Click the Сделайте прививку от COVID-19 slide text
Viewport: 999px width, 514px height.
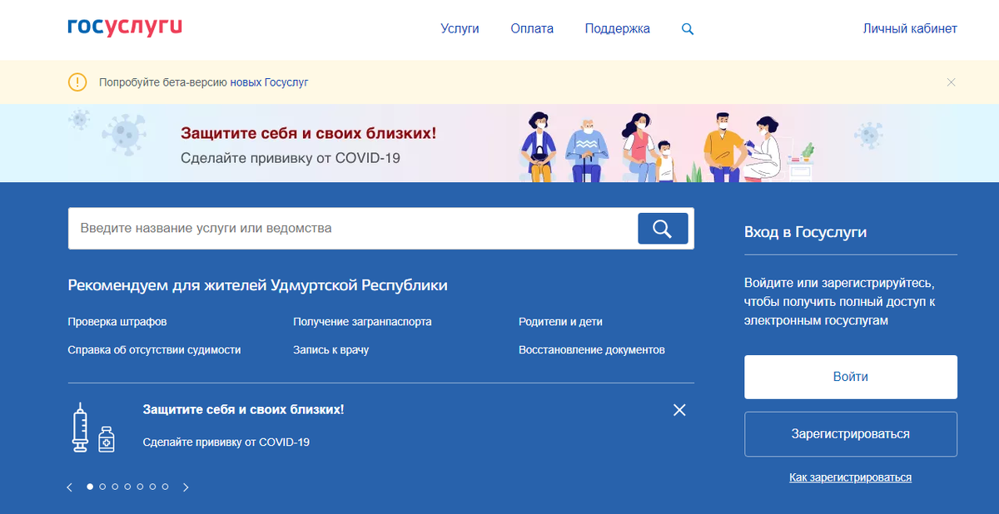coord(226,442)
